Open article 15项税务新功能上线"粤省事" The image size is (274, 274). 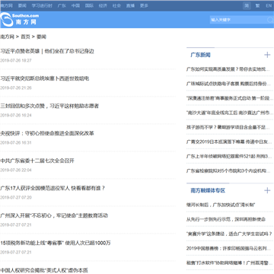56,243
